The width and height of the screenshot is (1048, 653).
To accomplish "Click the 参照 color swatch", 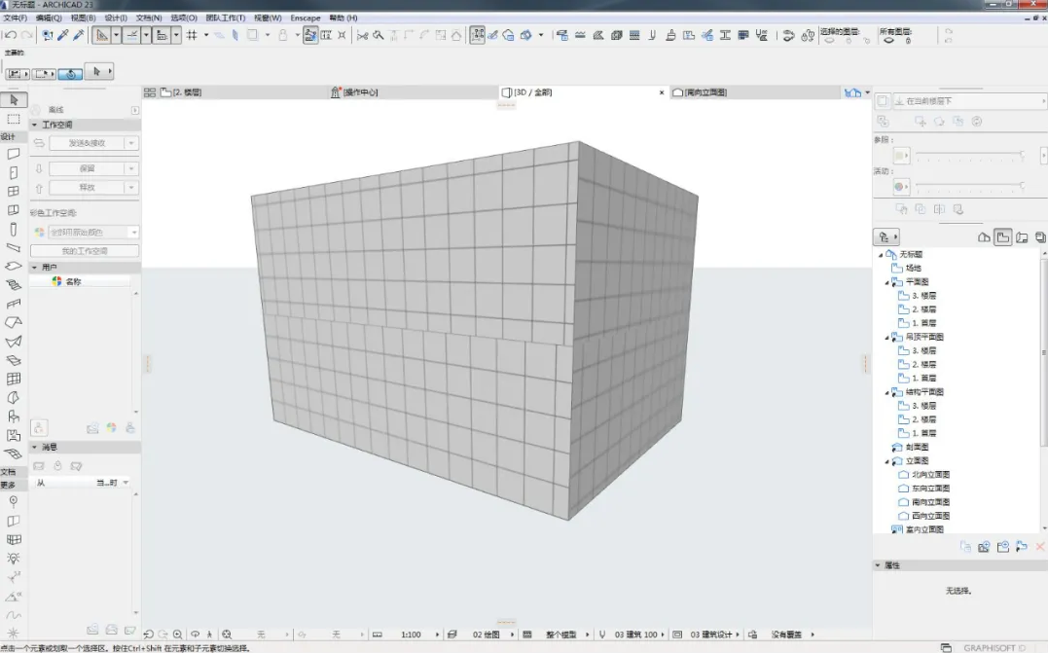I will [902, 156].
